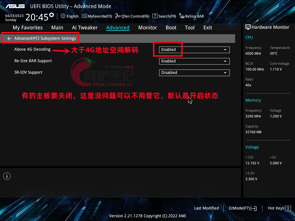This screenshot has width=295, height=221.
Task: Click the date 04/23/2023
Action: click(x=14, y=16)
